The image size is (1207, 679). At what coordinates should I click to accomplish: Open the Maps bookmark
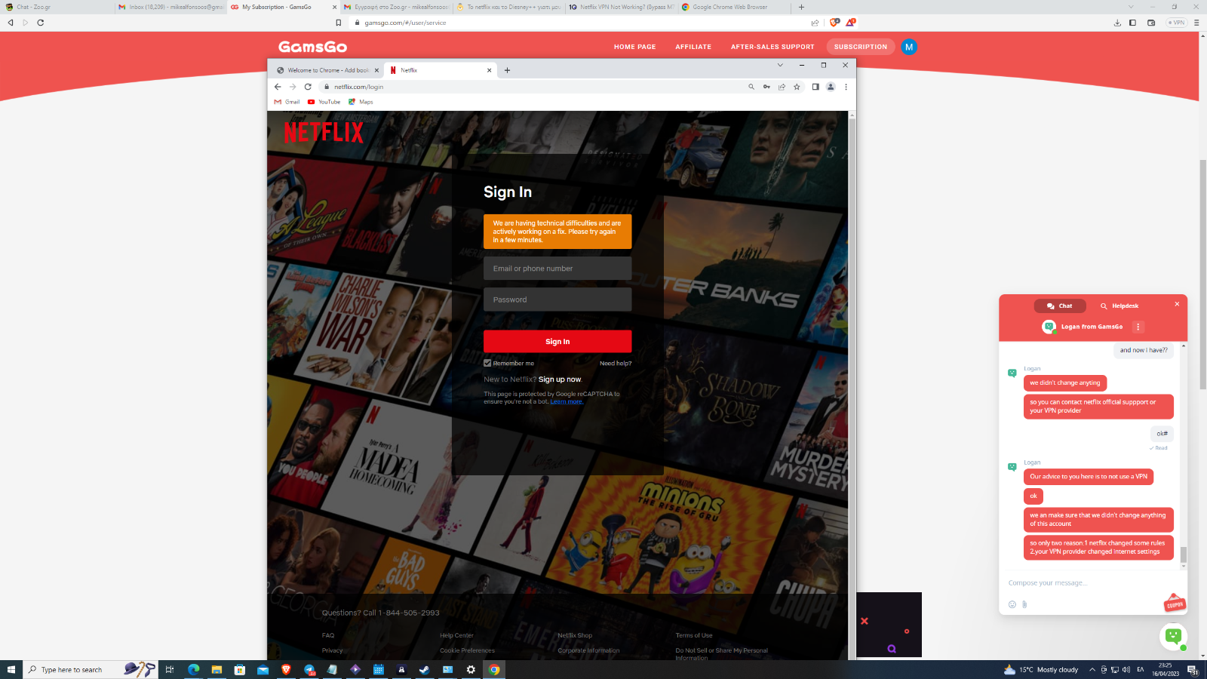pos(361,102)
